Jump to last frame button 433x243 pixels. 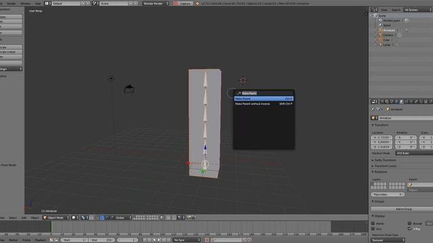click(x=168, y=240)
